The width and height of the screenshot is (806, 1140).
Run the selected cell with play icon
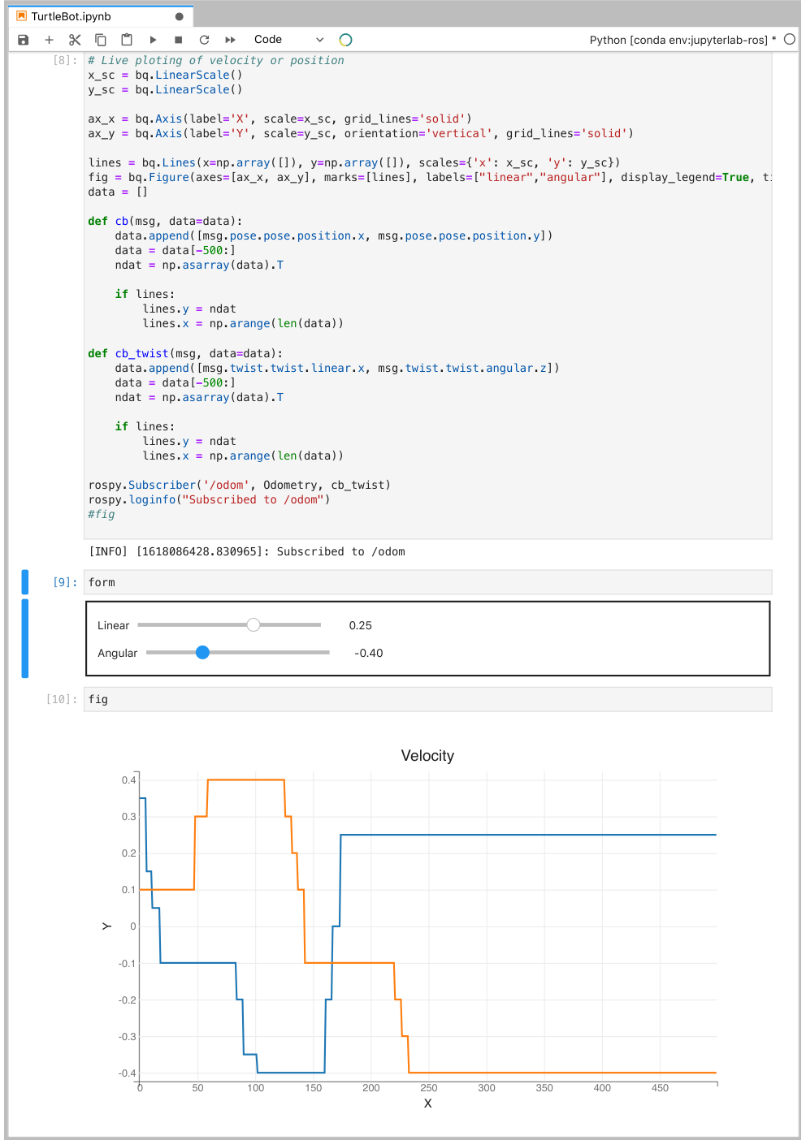pyautogui.click(x=153, y=40)
